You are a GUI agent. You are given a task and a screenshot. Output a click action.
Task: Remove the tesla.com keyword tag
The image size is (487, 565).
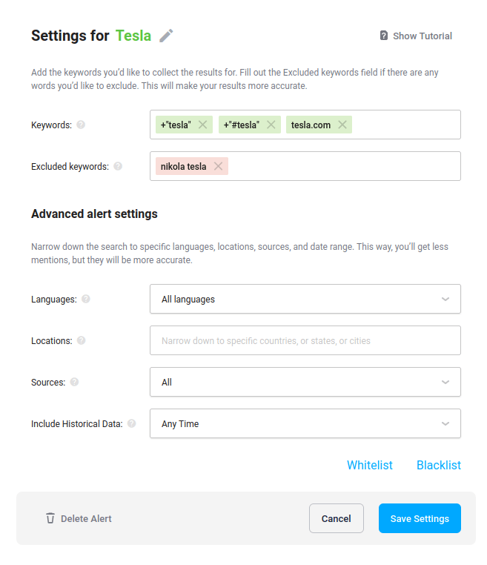342,125
